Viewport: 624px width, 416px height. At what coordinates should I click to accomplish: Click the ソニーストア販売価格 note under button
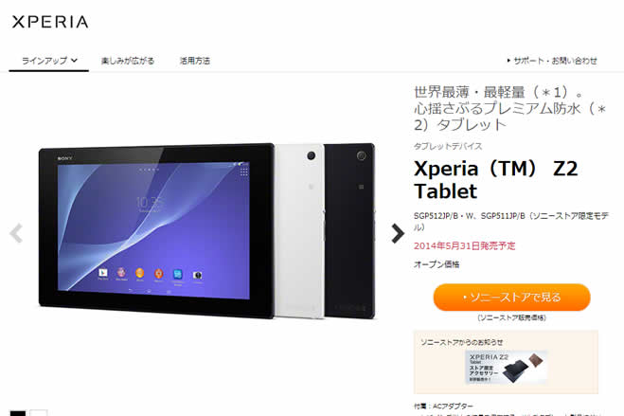511,317
